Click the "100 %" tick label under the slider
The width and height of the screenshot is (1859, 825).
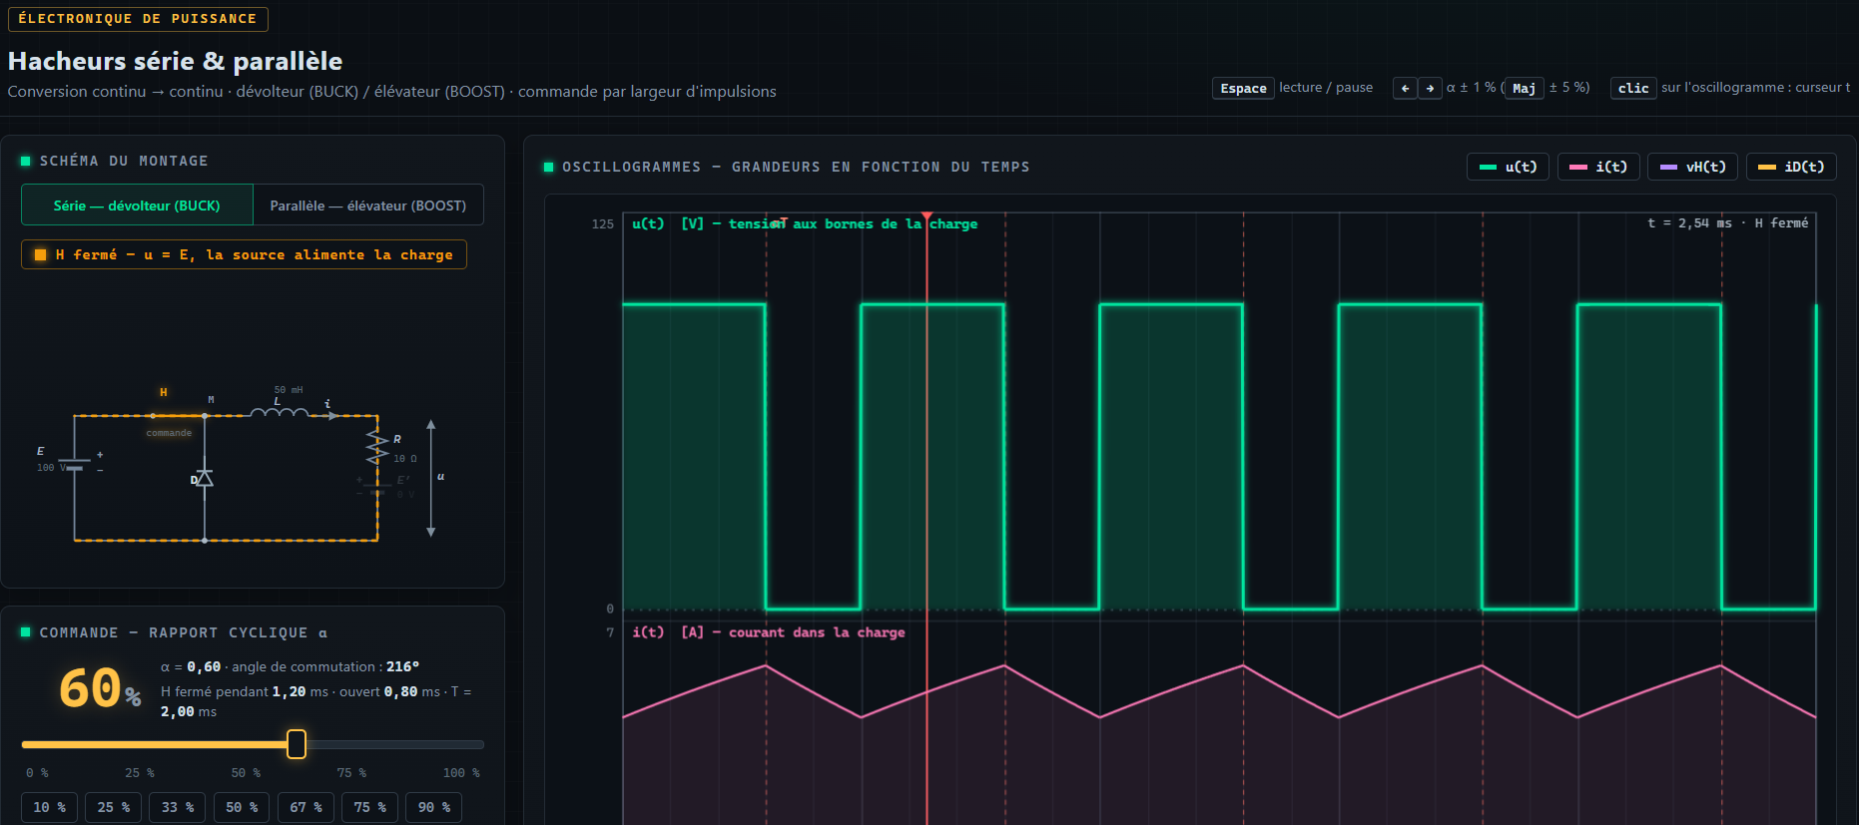pos(461,773)
